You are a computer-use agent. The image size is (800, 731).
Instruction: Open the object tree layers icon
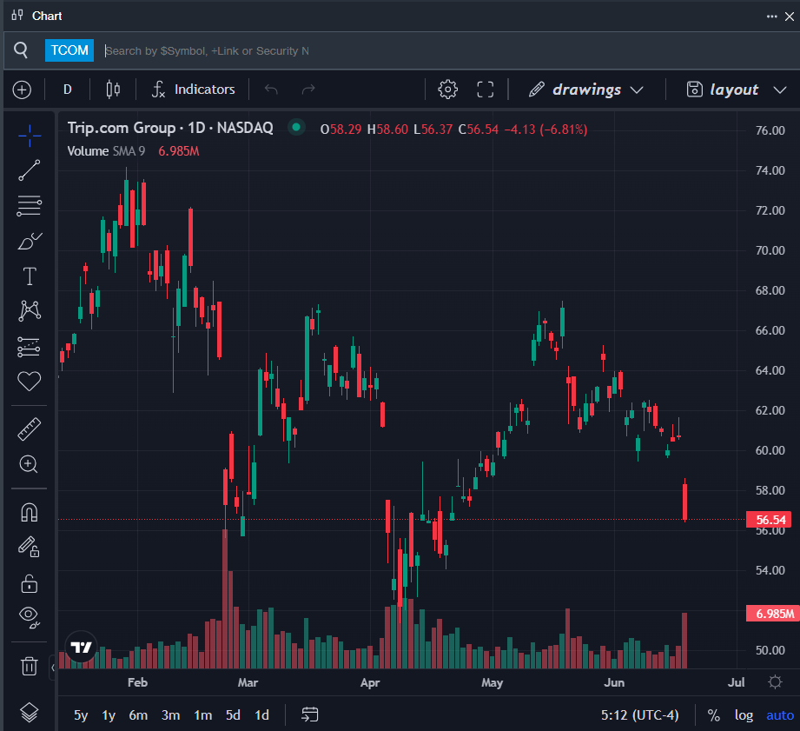(29, 712)
